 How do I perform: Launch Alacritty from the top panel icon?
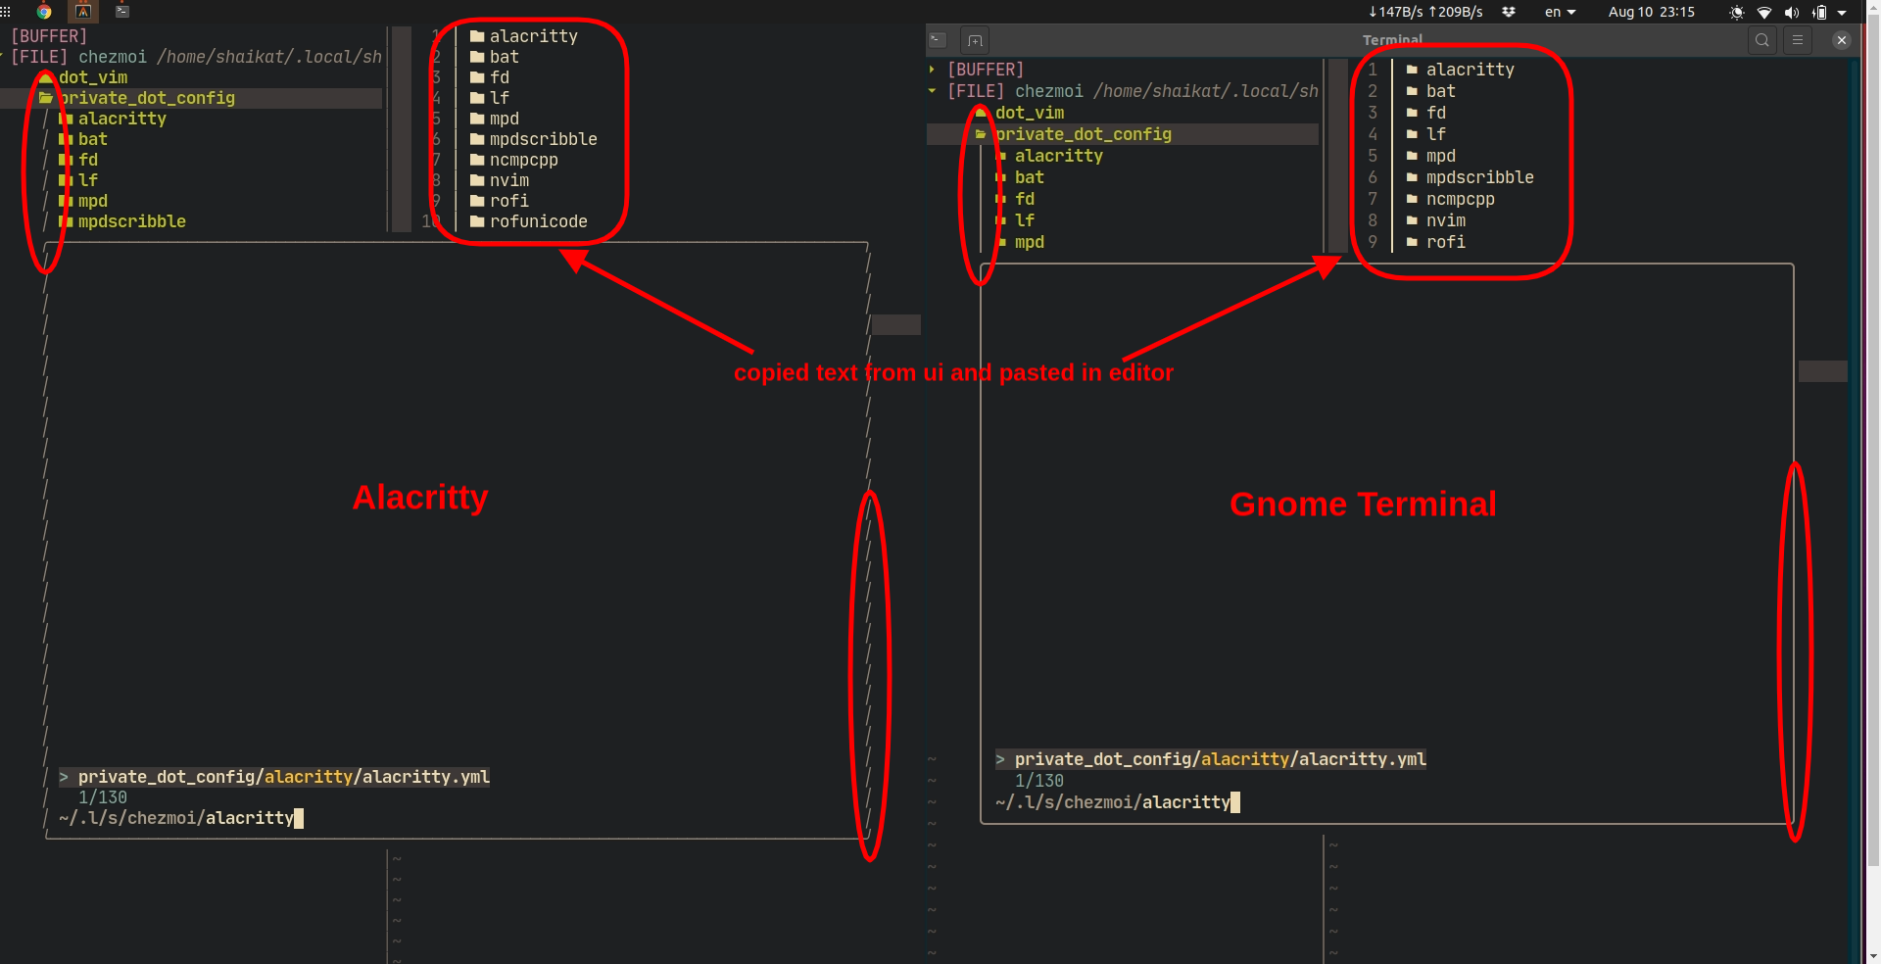coord(83,12)
